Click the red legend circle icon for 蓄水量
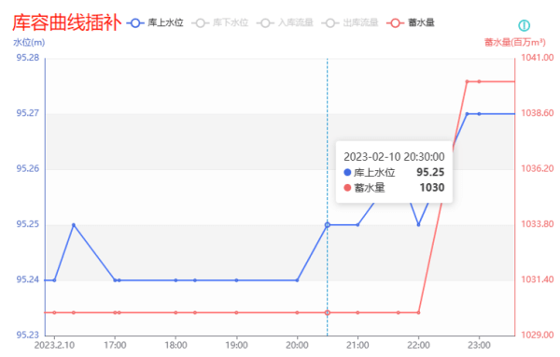This screenshot has height=357, width=560. point(395,23)
